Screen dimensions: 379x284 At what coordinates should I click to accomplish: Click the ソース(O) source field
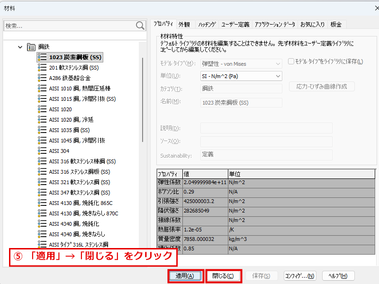(x=266, y=141)
